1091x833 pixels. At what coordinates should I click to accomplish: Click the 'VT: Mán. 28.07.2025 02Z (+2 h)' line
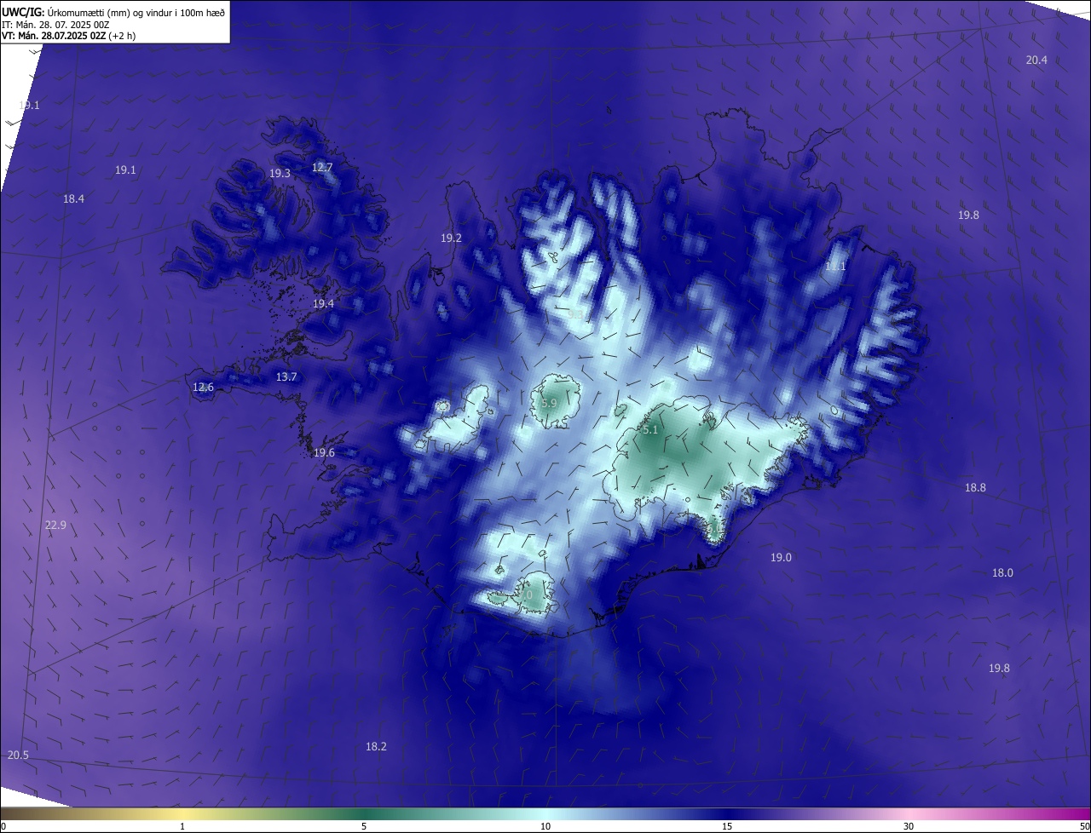tap(69, 36)
